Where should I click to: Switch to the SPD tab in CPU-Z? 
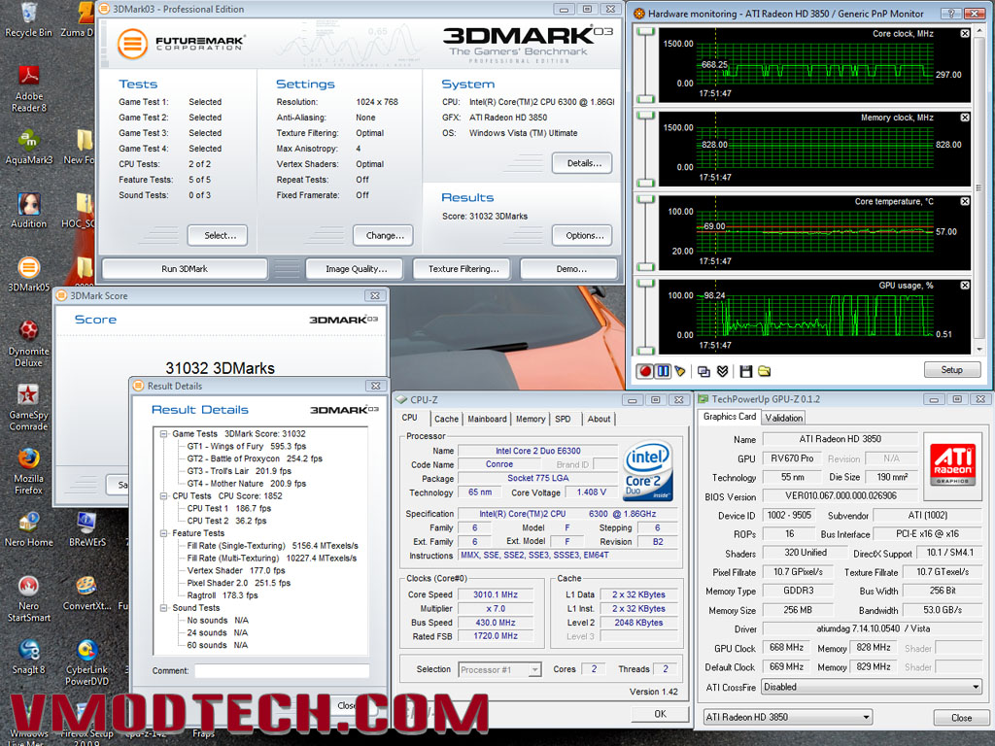(x=563, y=420)
